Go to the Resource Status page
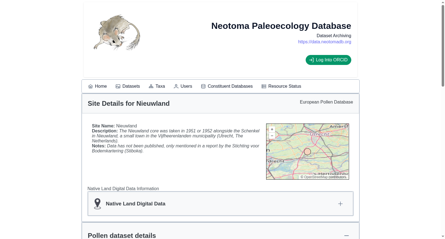Viewport: 445px width, 239px height. click(281, 86)
